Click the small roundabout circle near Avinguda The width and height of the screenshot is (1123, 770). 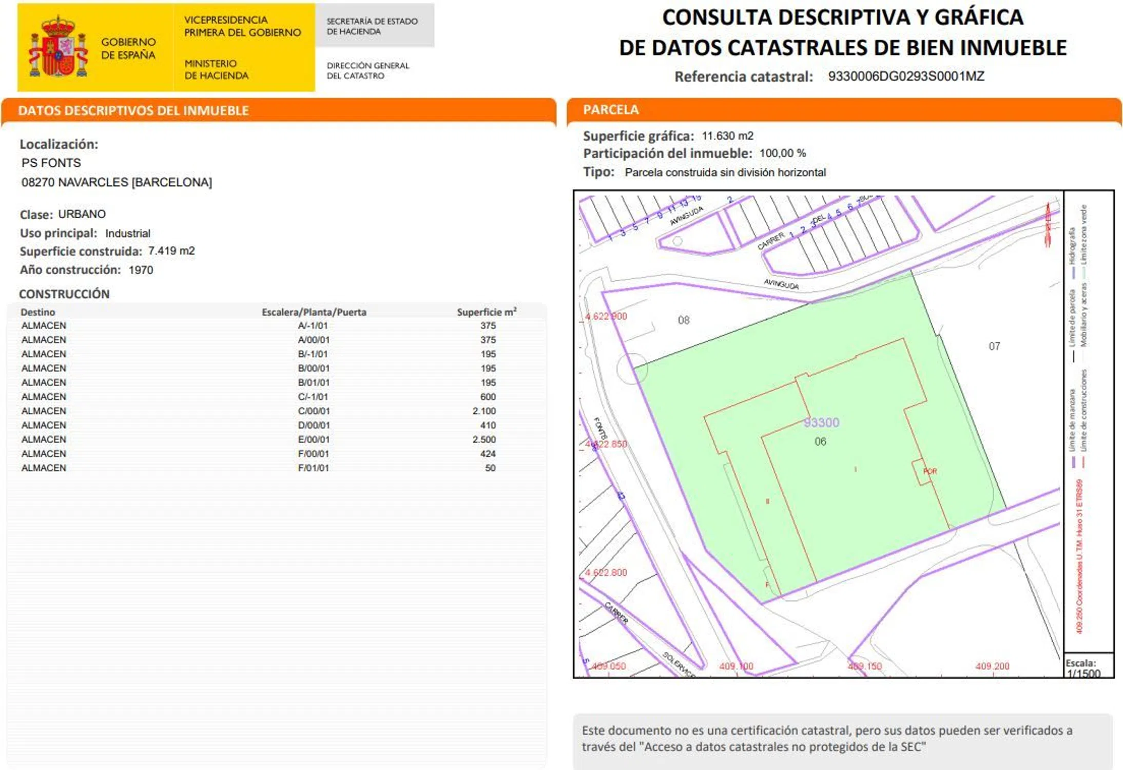tap(677, 241)
